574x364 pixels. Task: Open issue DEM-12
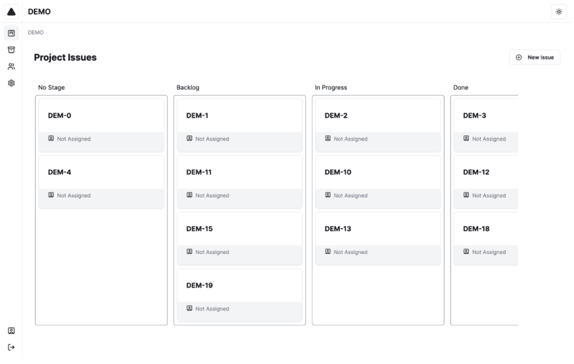tap(486, 182)
